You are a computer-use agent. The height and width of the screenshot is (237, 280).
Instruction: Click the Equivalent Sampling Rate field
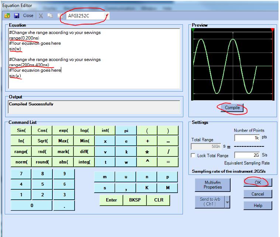click(247, 155)
